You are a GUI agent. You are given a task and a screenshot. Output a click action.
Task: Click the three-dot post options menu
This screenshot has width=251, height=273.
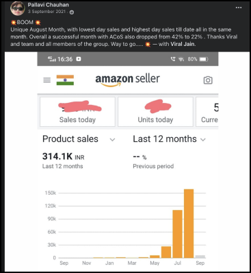point(239,8)
